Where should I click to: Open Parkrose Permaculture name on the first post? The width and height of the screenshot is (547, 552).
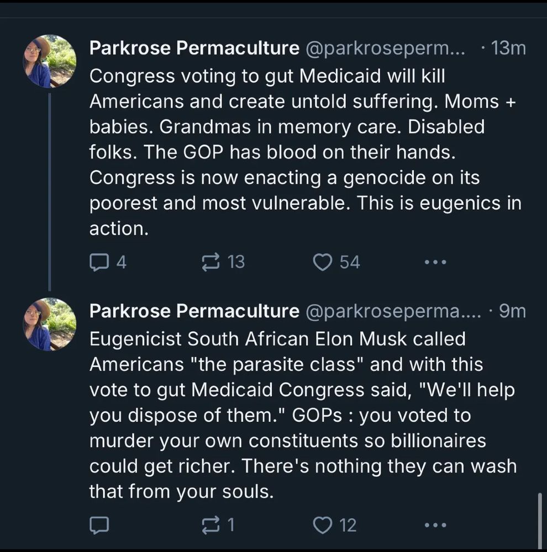click(x=194, y=49)
